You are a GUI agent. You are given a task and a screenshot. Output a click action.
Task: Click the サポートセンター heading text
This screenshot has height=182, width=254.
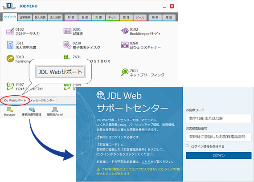click(x=132, y=108)
